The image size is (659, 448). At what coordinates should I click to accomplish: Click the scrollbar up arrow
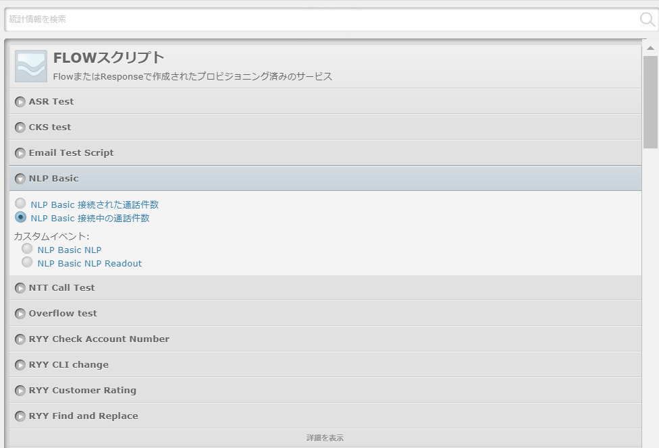[651, 48]
